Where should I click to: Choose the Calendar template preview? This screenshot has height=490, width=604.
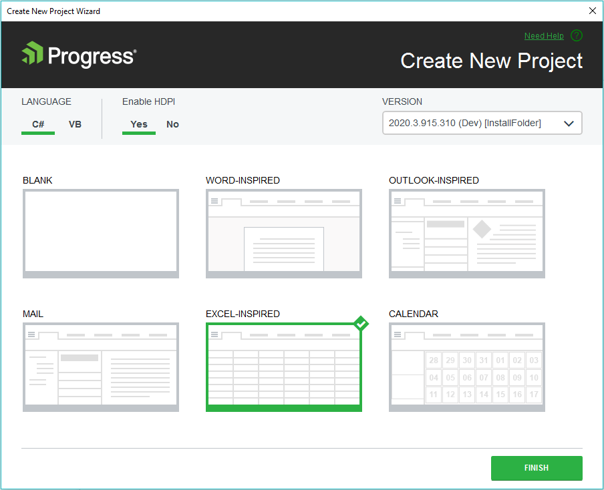coord(466,366)
